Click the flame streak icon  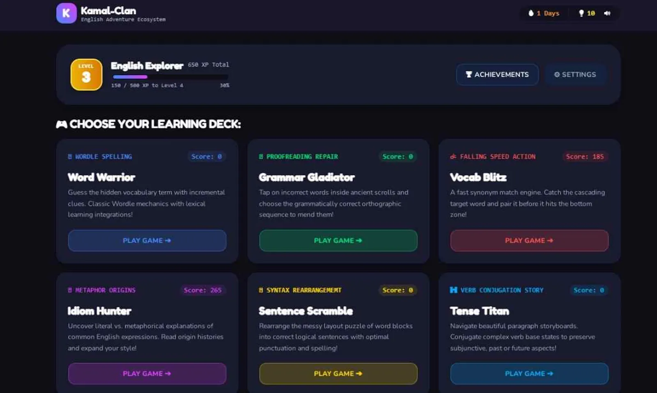531,13
